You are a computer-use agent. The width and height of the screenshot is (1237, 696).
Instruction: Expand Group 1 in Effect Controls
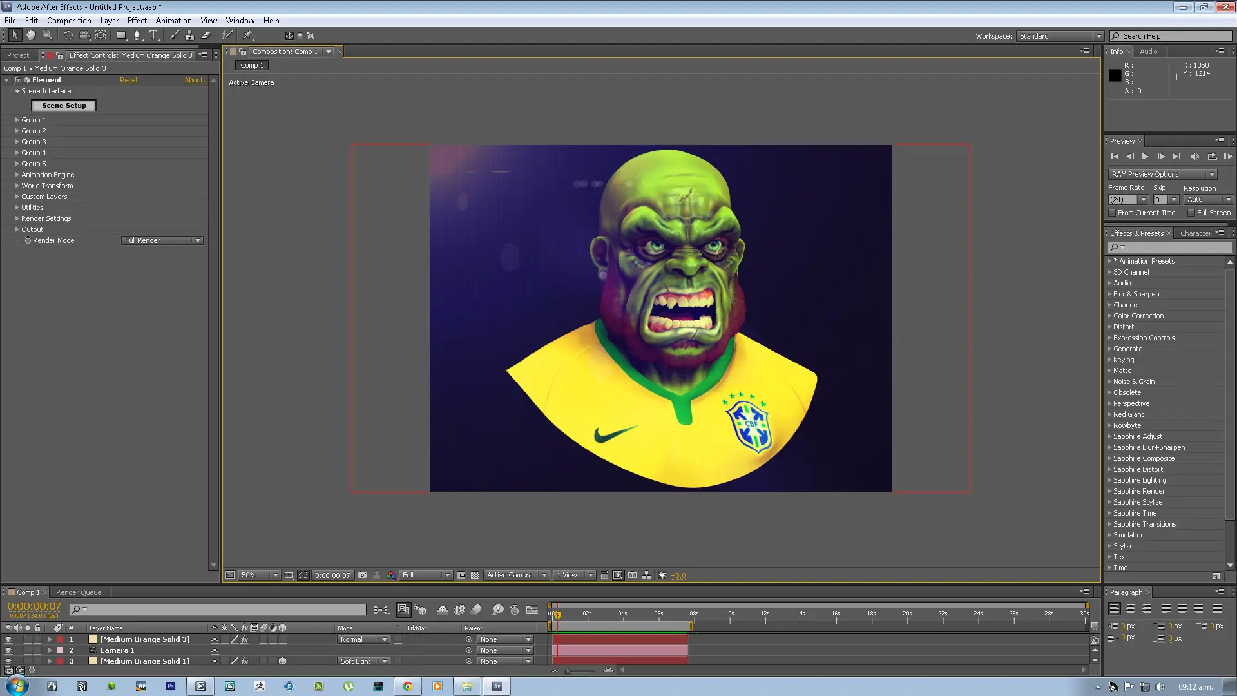click(x=17, y=120)
